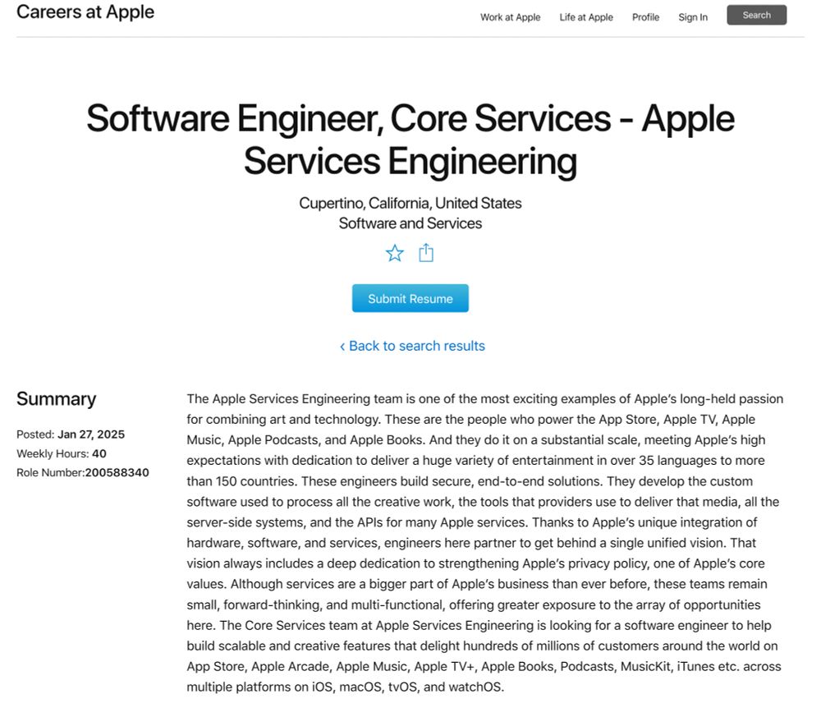Click the star favorite icon
821x717 pixels.
394,253
